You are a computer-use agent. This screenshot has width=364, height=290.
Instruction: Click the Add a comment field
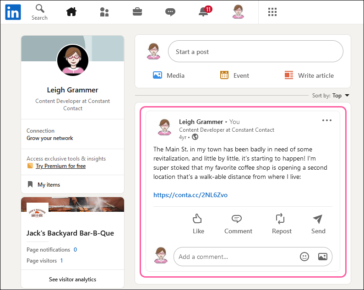(x=253, y=257)
